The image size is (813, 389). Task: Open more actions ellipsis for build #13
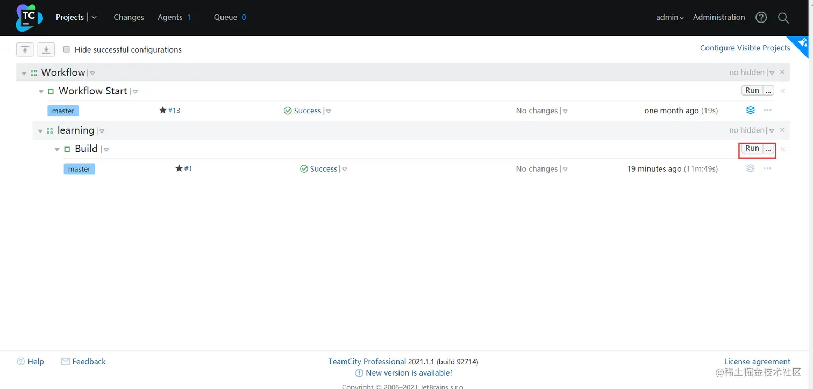(x=768, y=110)
